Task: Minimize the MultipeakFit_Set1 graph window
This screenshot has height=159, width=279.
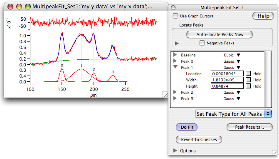Action: click(x=19, y=7)
